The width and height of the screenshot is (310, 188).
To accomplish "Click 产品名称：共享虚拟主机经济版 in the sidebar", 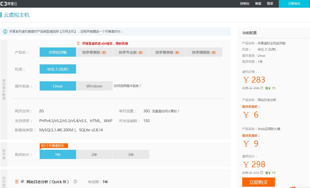I will click(x=264, y=43).
